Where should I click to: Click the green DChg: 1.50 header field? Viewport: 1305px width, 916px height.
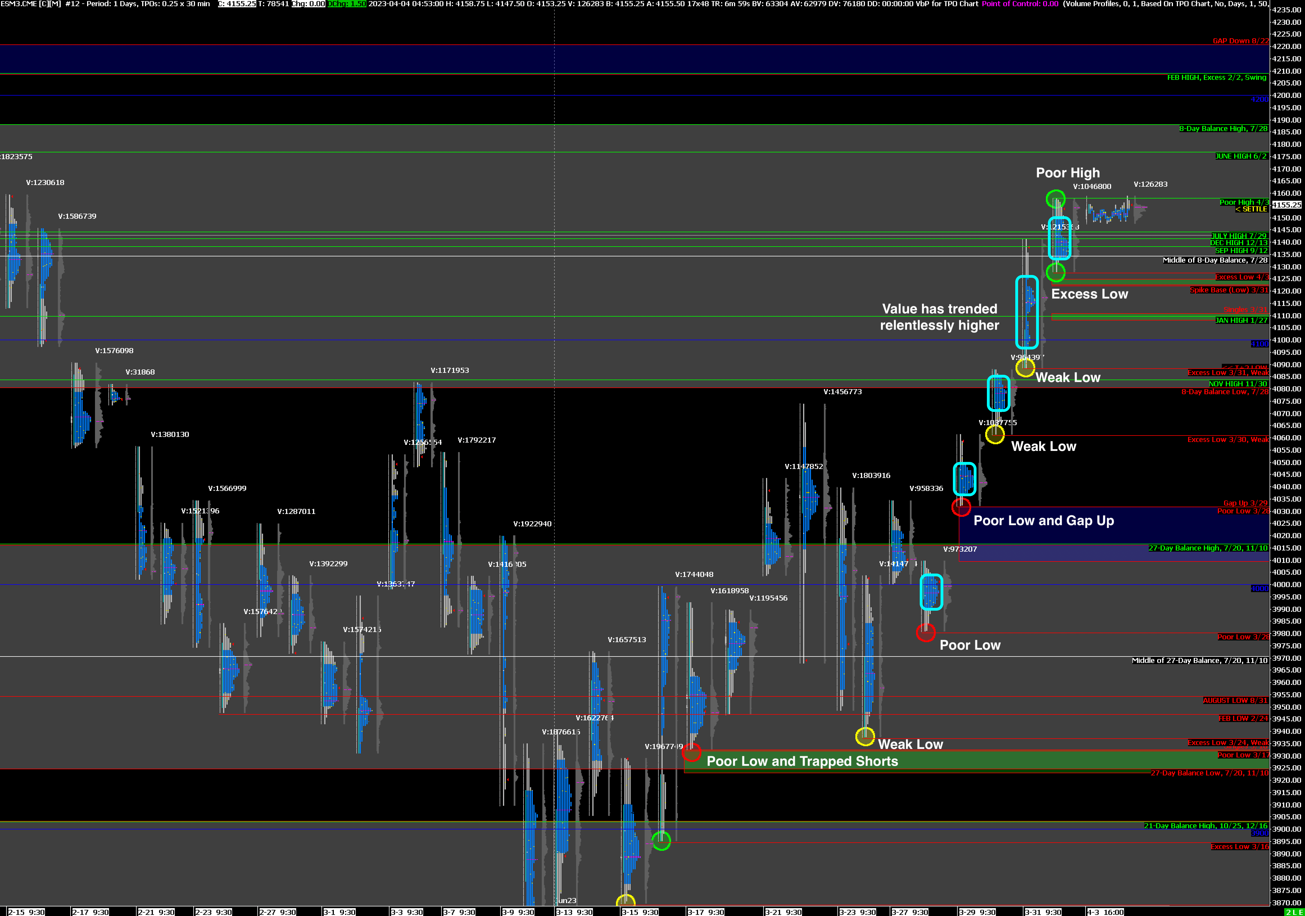click(347, 4)
